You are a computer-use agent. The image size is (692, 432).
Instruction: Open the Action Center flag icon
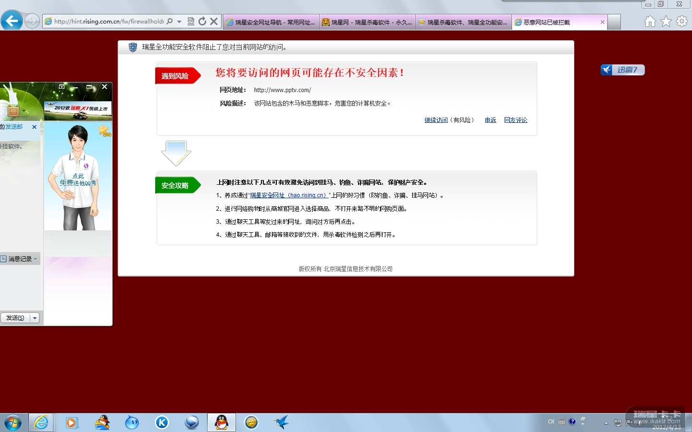click(629, 423)
